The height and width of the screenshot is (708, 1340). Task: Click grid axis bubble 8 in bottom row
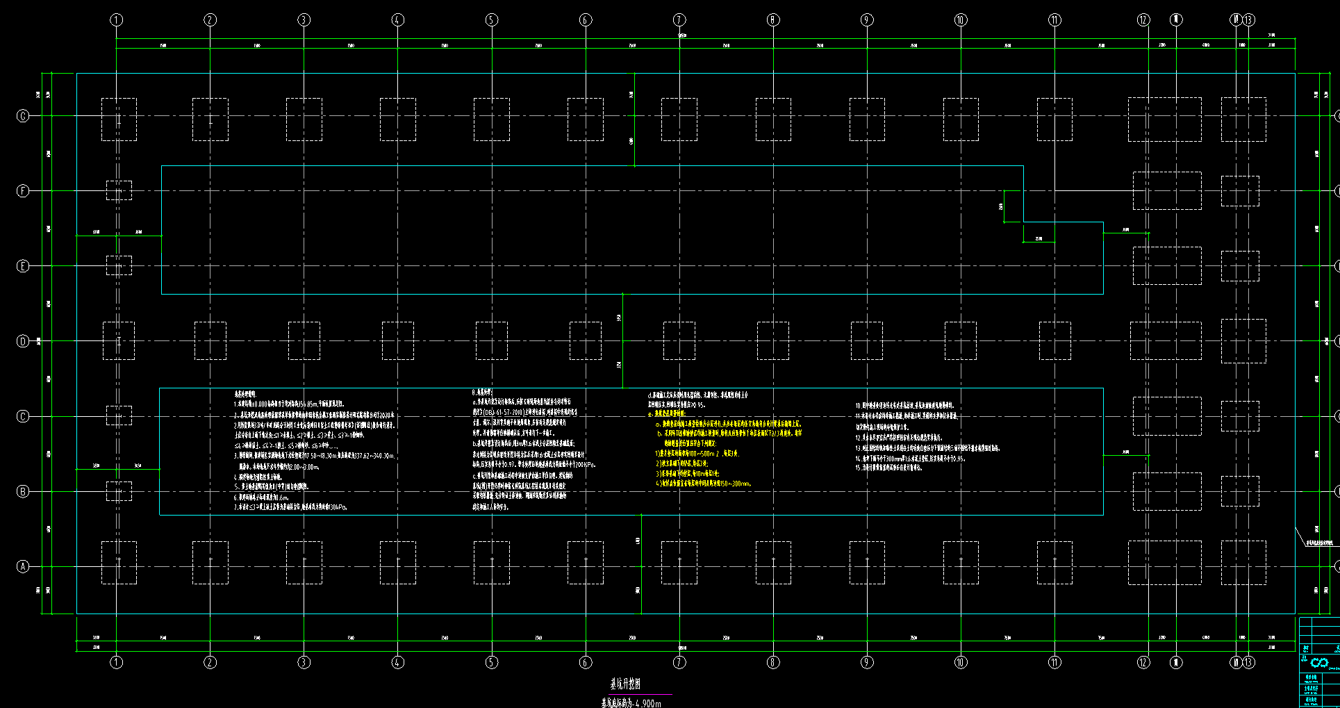tap(773, 662)
